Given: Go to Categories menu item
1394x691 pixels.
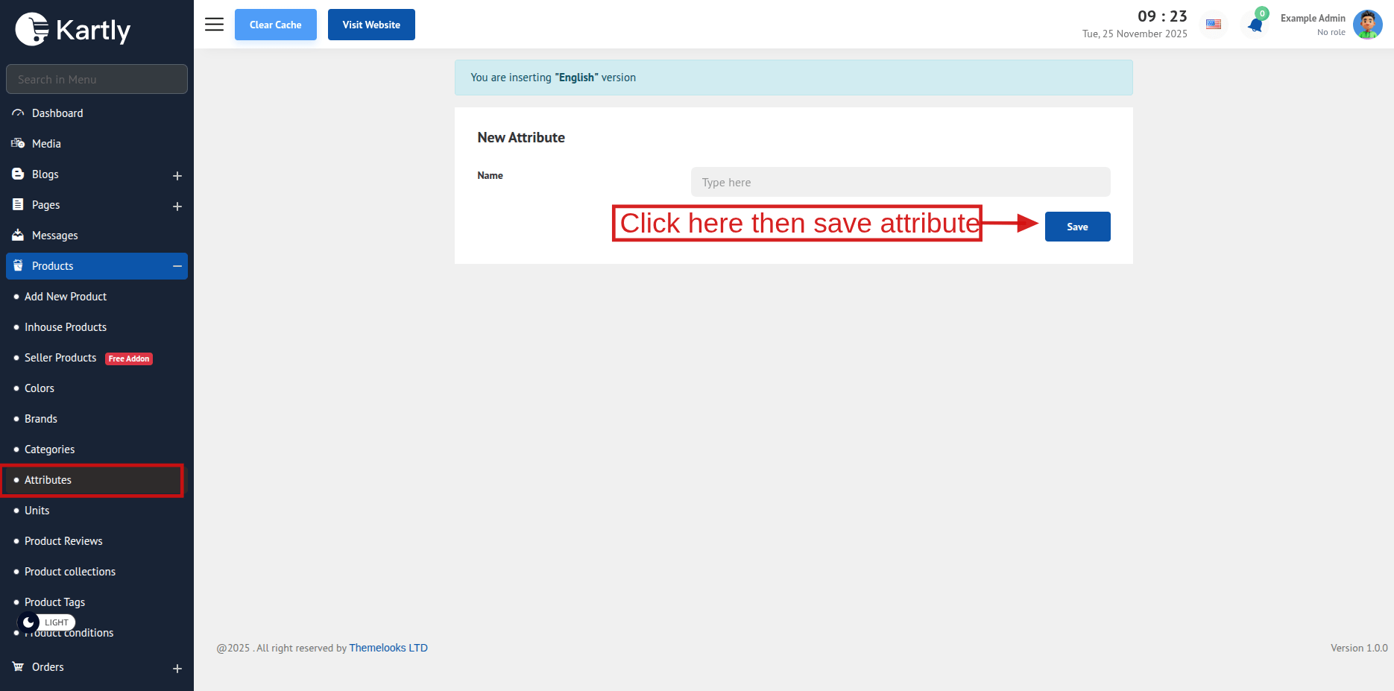Looking at the screenshot, I should pyautogui.click(x=49, y=449).
